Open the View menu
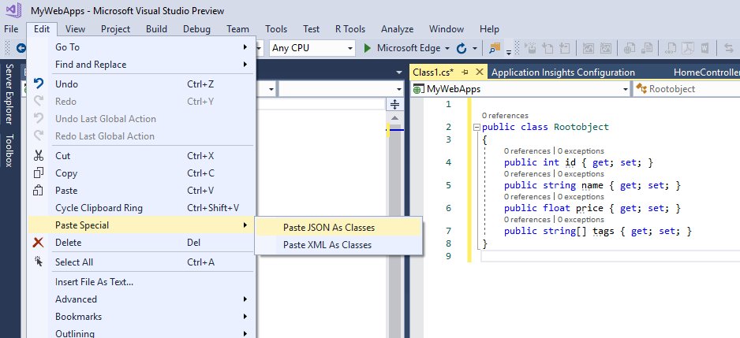 coord(76,29)
